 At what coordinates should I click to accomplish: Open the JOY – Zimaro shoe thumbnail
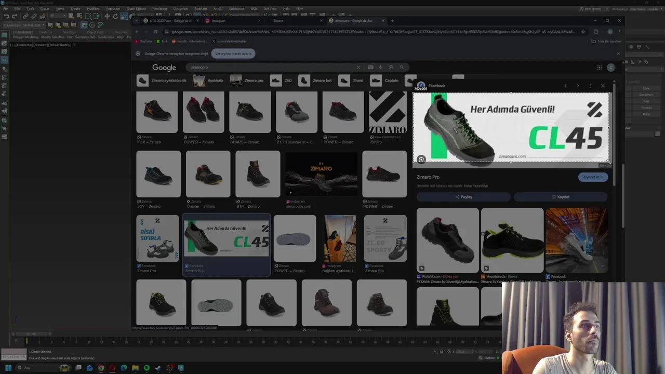158,174
